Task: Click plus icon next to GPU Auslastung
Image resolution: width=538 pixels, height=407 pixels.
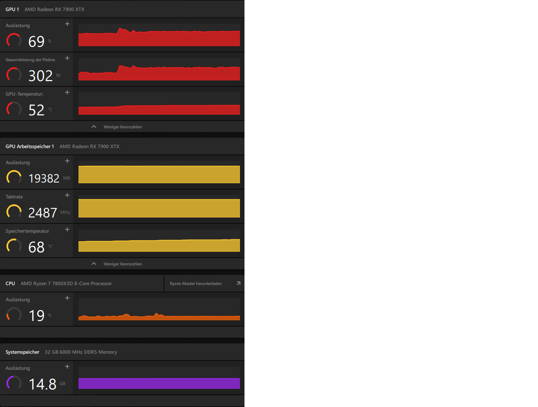Action: [x=67, y=24]
